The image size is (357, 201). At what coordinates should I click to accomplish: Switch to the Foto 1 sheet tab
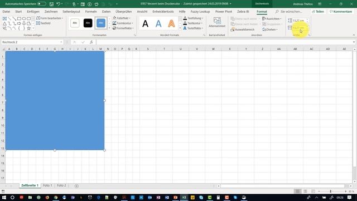47,185
